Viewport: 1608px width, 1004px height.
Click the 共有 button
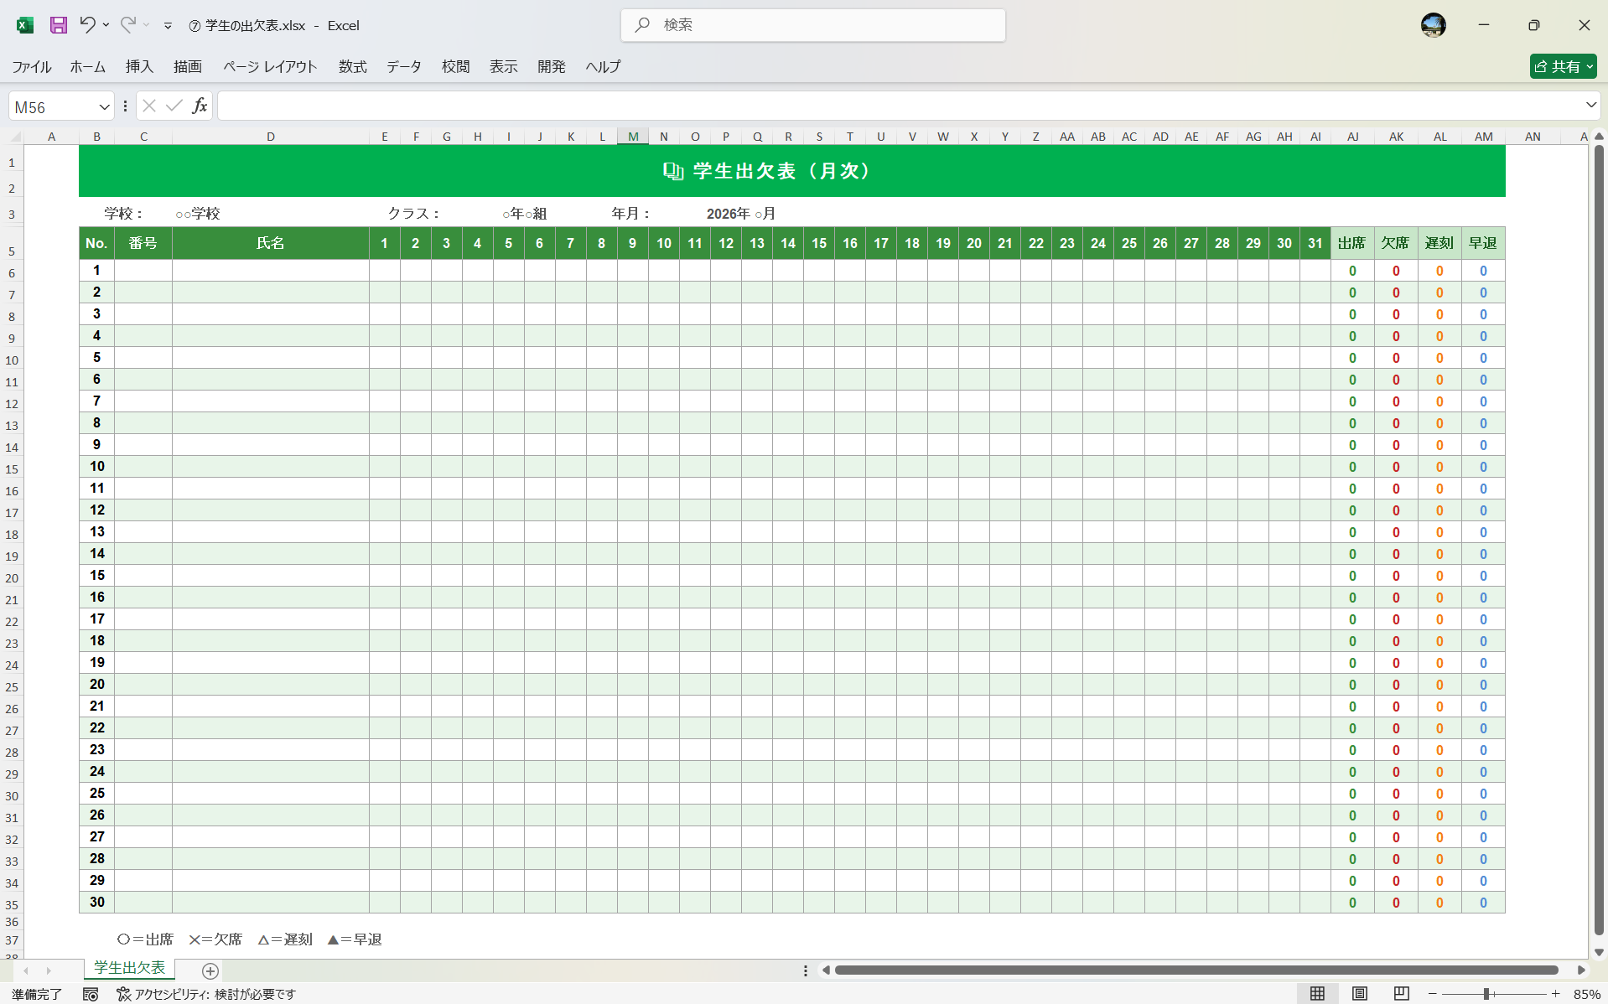(1561, 66)
